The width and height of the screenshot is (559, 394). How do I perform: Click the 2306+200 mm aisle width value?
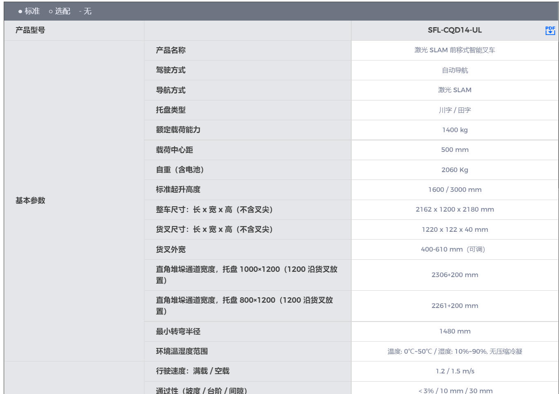pyautogui.click(x=455, y=275)
